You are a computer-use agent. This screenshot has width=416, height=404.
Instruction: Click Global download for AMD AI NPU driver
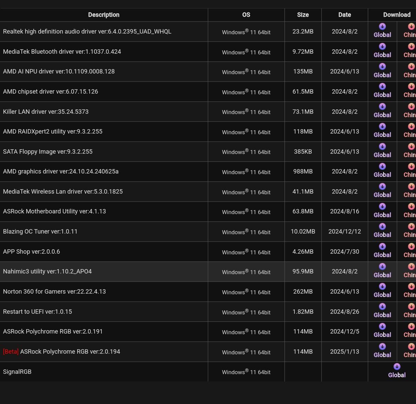coord(382,71)
